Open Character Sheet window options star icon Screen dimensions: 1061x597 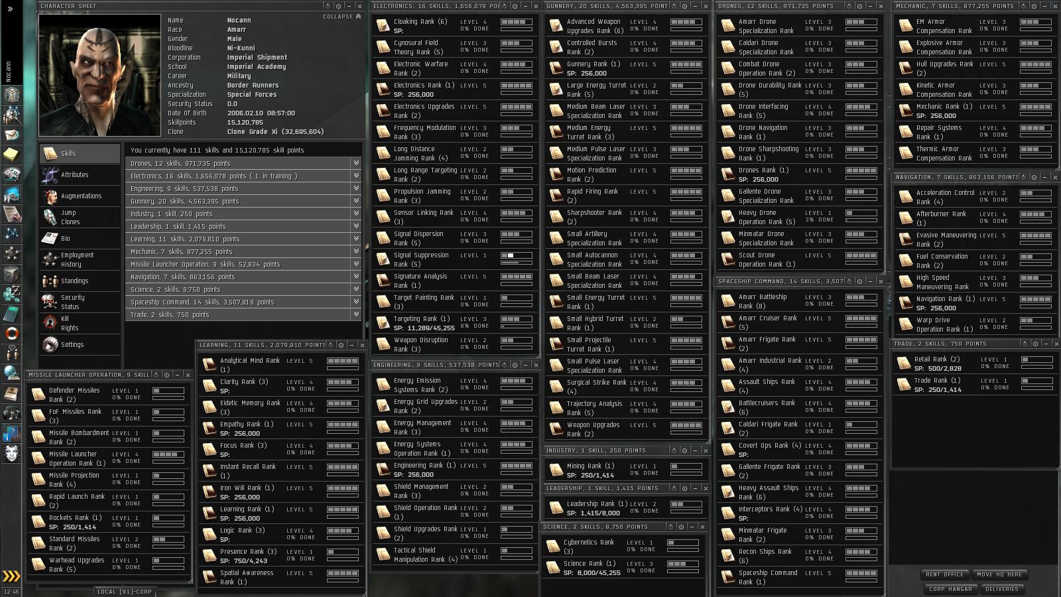[x=328, y=6]
